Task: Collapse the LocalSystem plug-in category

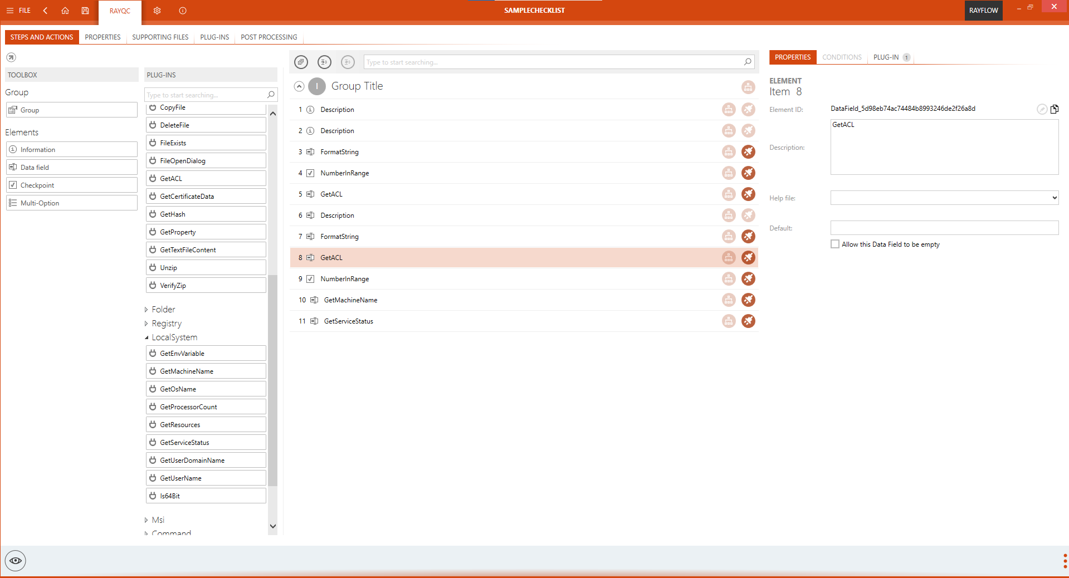Action: [x=147, y=337]
